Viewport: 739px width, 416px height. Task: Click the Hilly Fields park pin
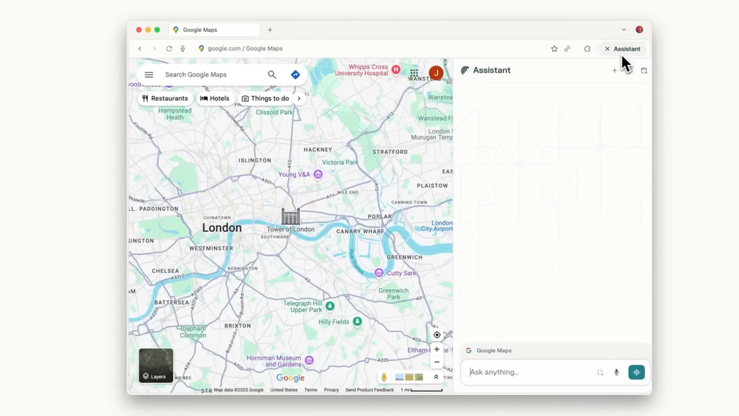357,321
